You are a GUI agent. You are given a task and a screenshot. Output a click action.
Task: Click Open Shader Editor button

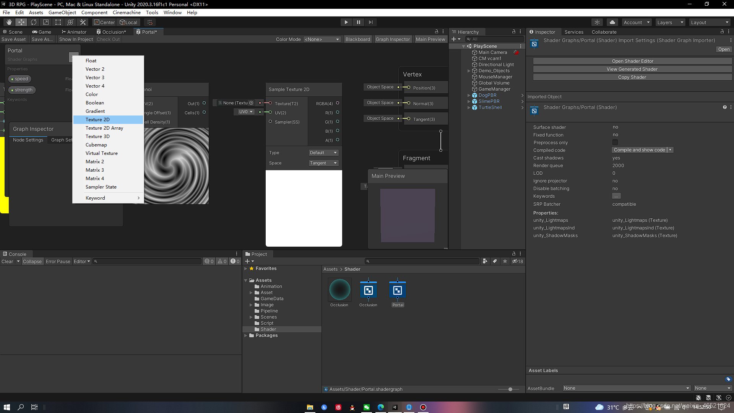pos(632,61)
